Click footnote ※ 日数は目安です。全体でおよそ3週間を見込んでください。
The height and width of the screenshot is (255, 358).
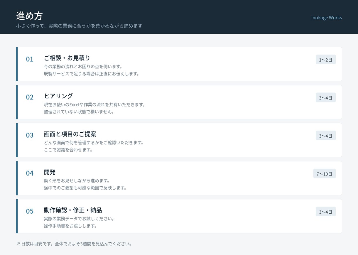coord(75,244)
